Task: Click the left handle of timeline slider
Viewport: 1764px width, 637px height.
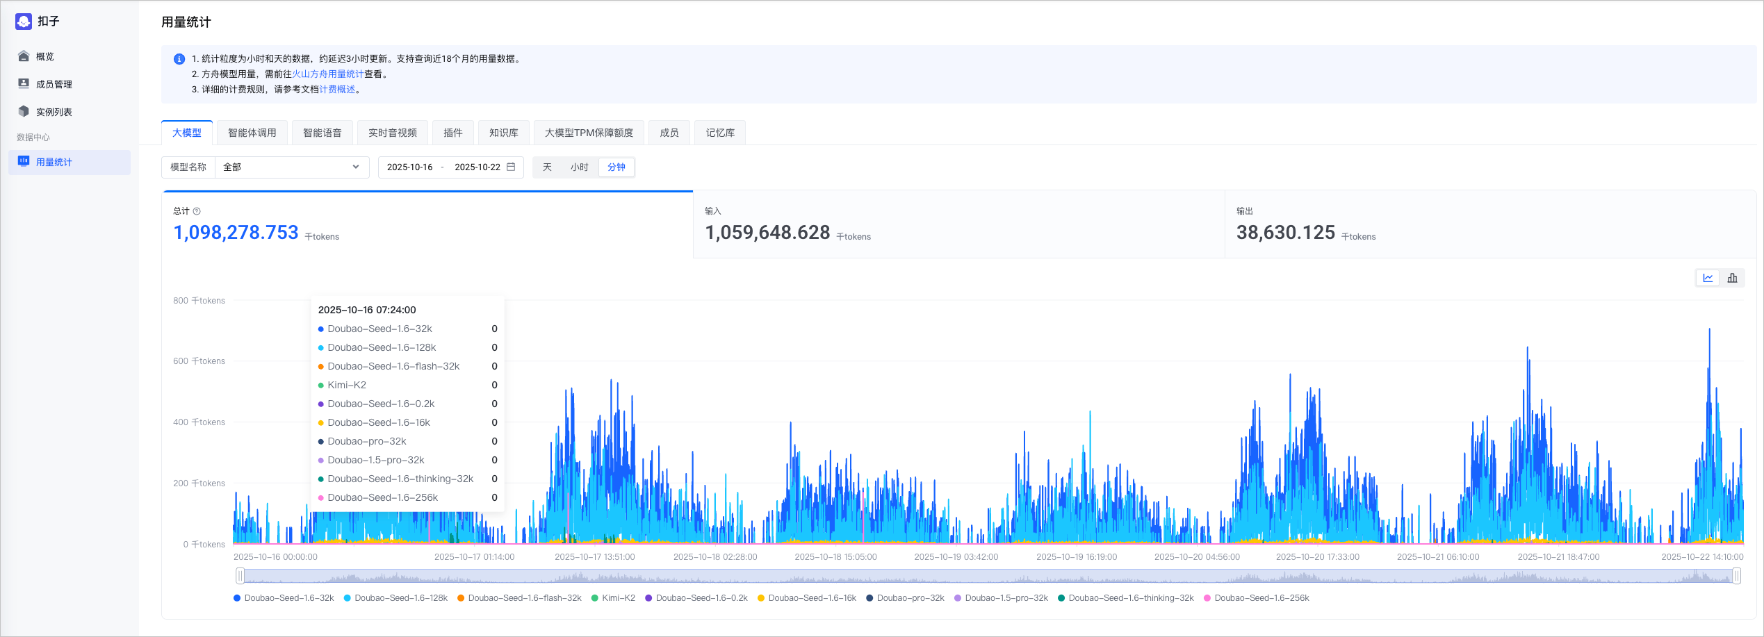Action: [x=240, y=575]
